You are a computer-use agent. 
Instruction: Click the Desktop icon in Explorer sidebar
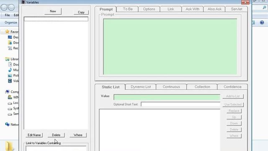10,37
